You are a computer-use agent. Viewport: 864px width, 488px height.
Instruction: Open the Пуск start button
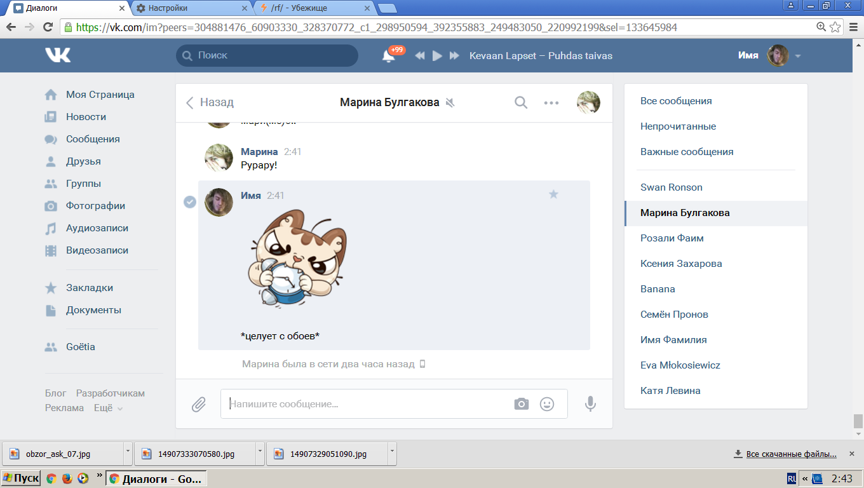pyautogui.click(x=21, y=478)
